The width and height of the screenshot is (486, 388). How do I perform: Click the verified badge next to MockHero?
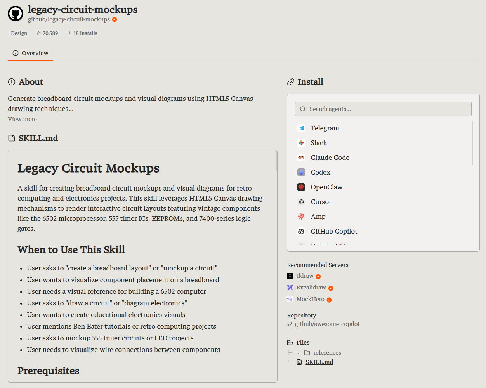point(329,300)
